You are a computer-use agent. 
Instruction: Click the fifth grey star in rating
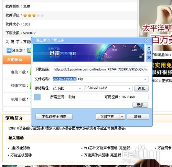point(42,15)
